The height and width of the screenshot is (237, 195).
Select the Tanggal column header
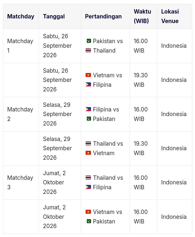tap(60, 16)
